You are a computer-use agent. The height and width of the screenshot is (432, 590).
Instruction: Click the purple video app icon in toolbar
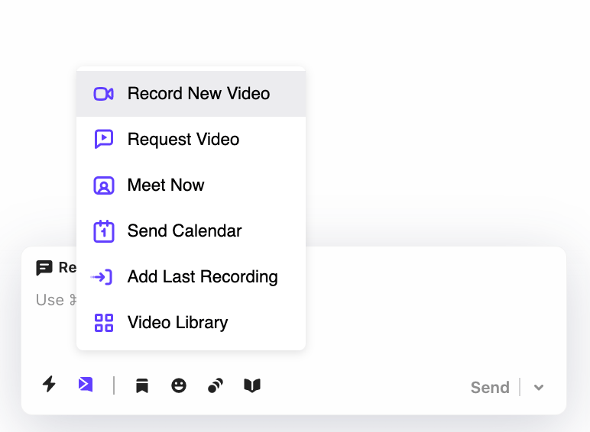pyautogui.click(x=86, y=385)
